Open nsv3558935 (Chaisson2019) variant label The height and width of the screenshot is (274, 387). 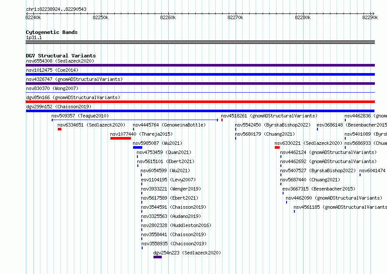tap(174, 244)
